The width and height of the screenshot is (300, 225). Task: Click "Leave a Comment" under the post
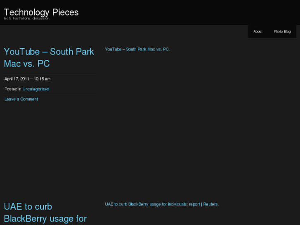tap(21, 99)
